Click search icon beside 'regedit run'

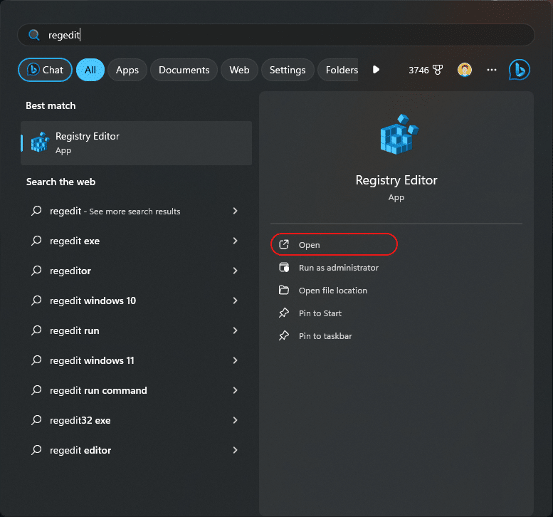coord(36,330)
